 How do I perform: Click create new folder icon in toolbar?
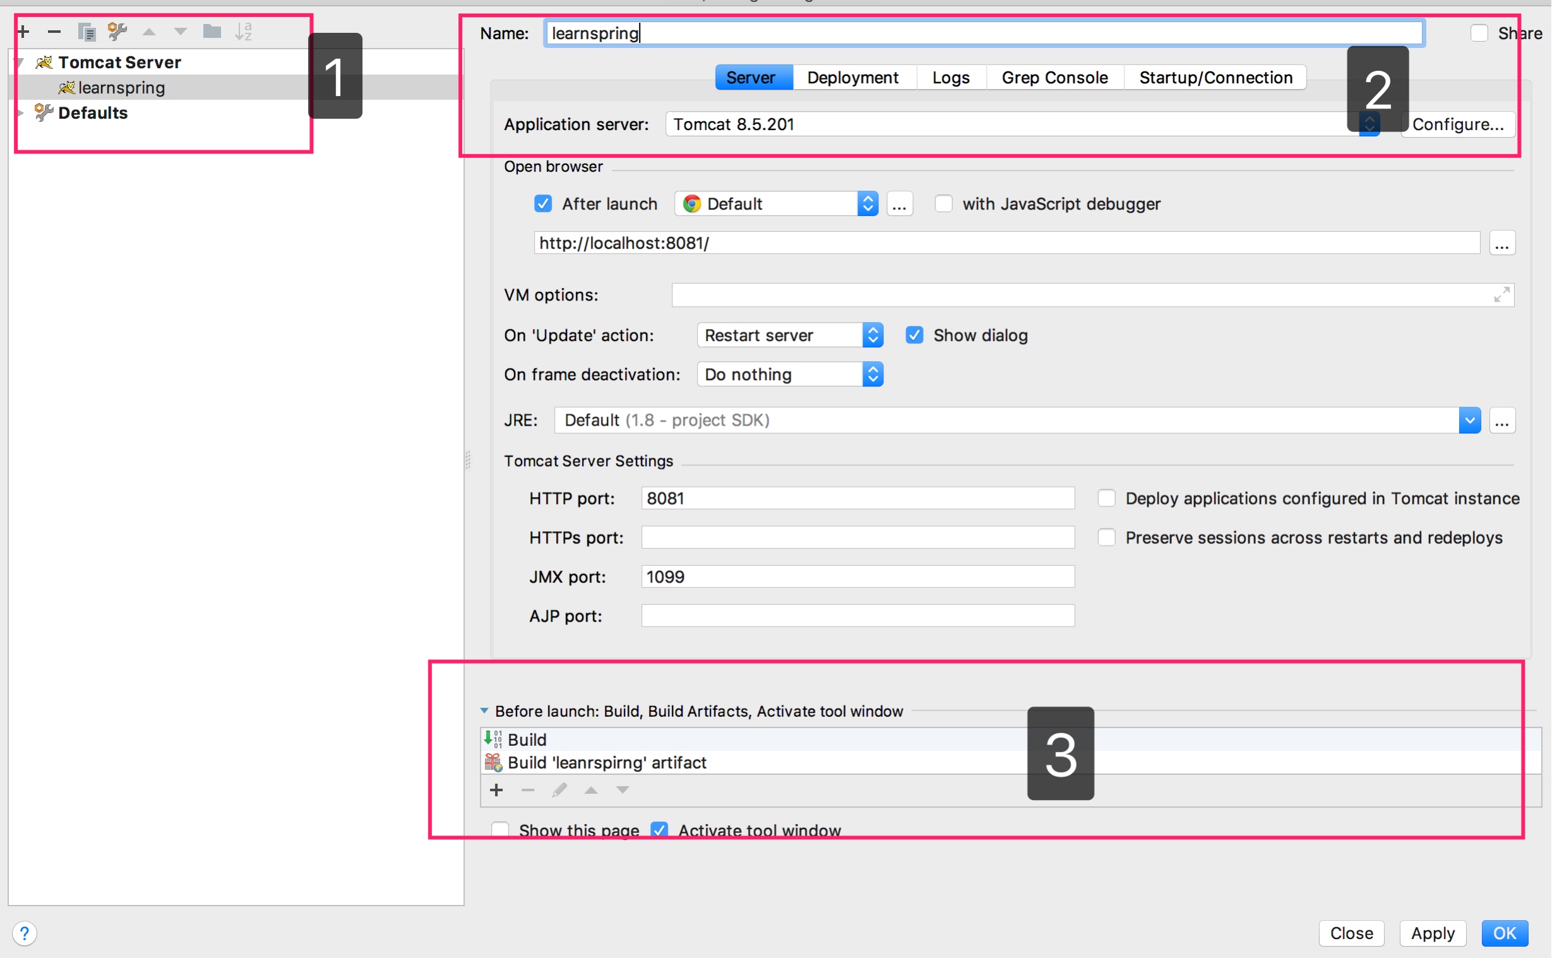click(x=212, y=31)
